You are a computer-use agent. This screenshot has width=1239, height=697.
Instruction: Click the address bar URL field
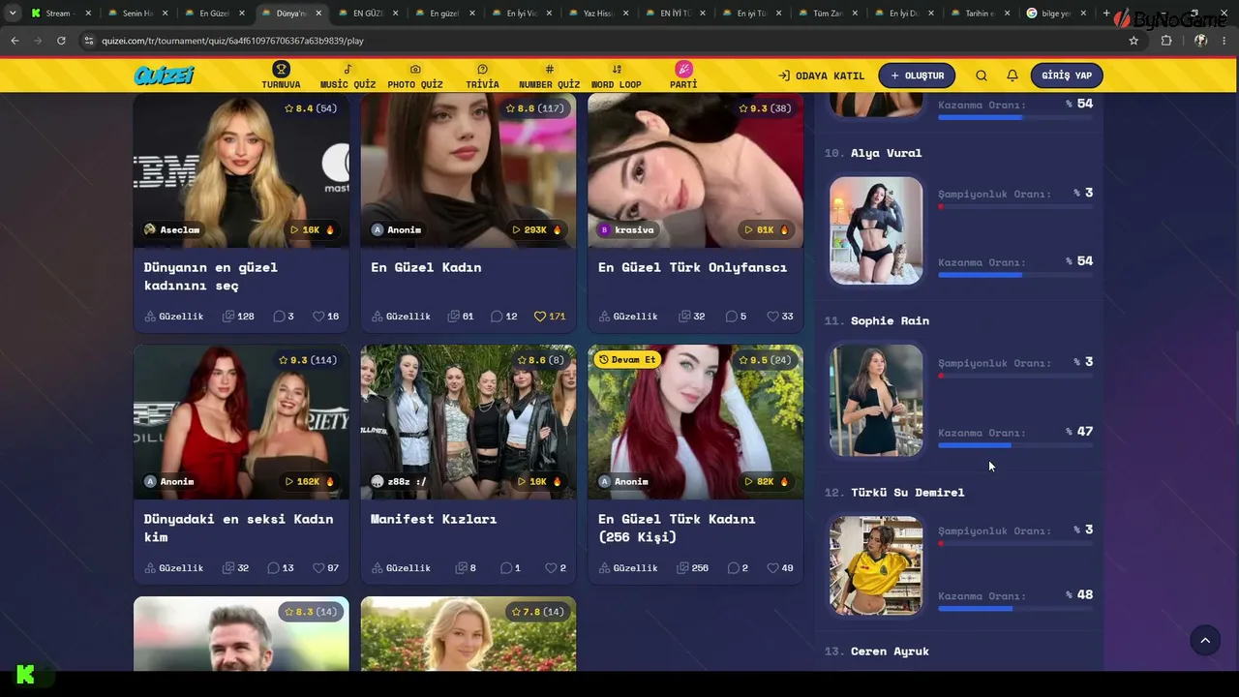point(610,41)
